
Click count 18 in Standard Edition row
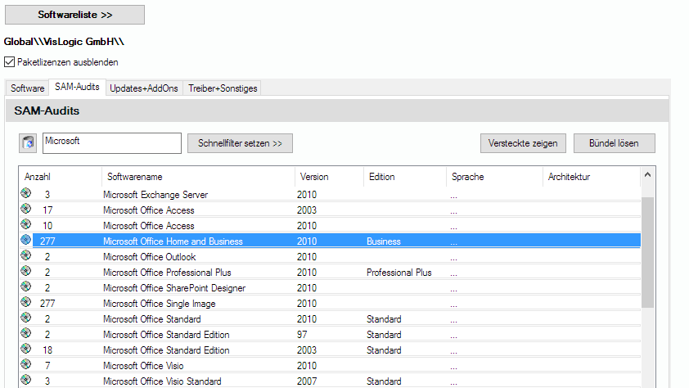47,350
